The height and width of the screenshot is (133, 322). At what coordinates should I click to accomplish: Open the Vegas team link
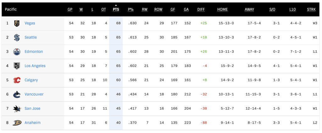tap(30, 23)
